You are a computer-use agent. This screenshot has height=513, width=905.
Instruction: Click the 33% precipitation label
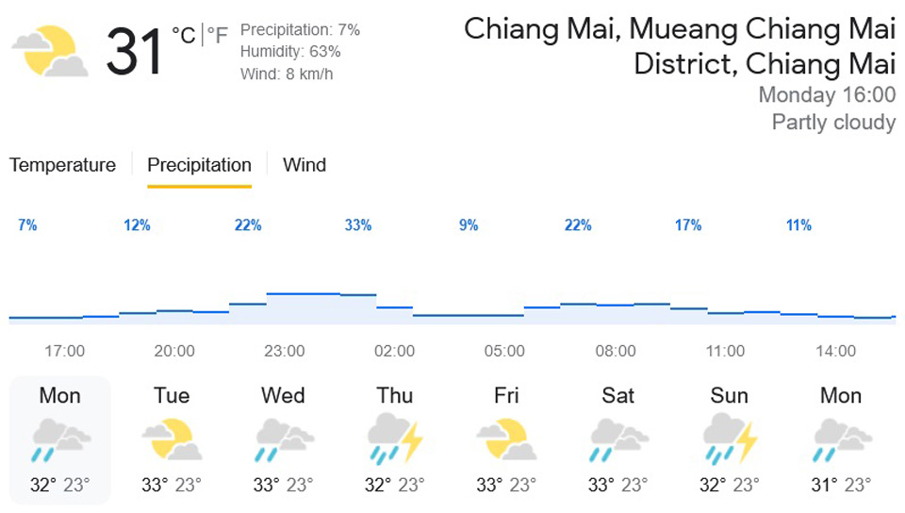click(x=358, y=225)
